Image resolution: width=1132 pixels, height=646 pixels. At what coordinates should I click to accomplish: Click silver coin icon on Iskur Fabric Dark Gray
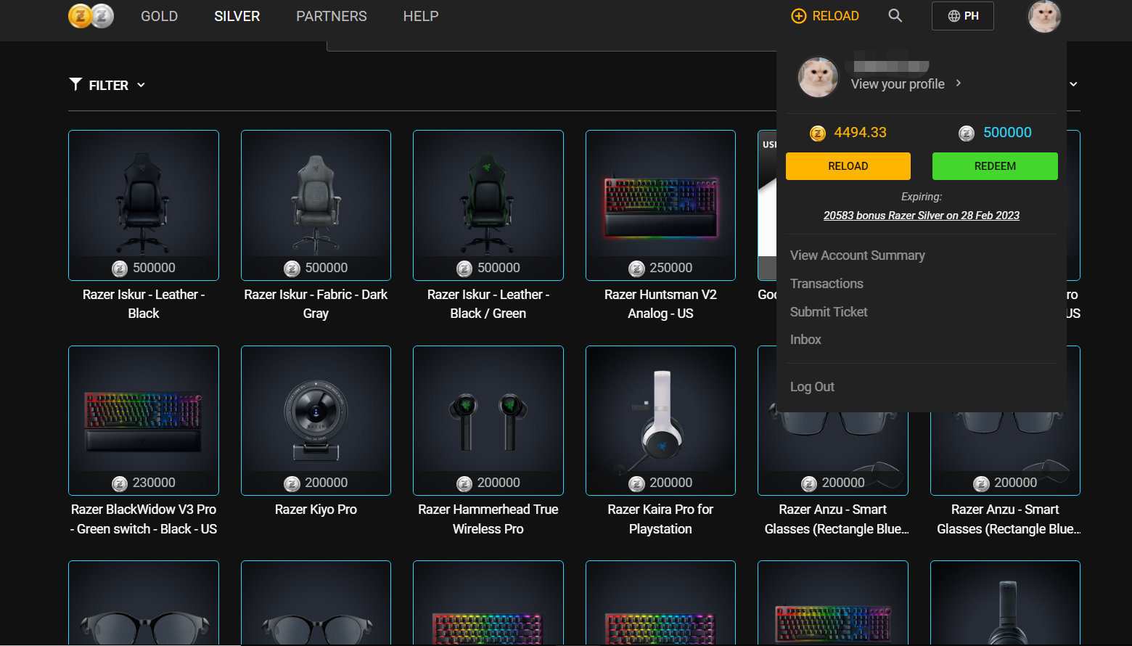coord(292,269)
